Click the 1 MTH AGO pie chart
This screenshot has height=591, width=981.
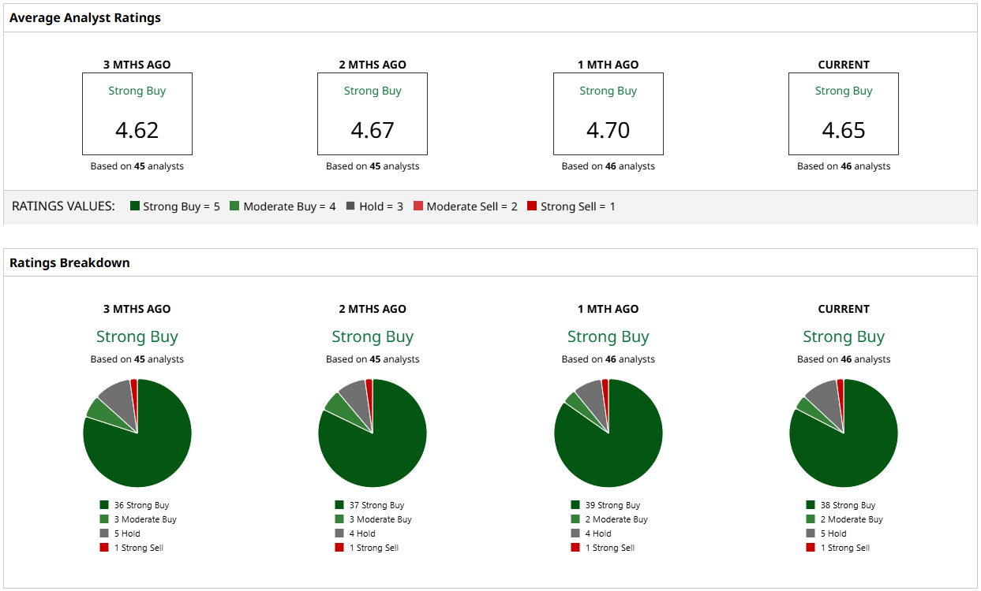(608, 433)
